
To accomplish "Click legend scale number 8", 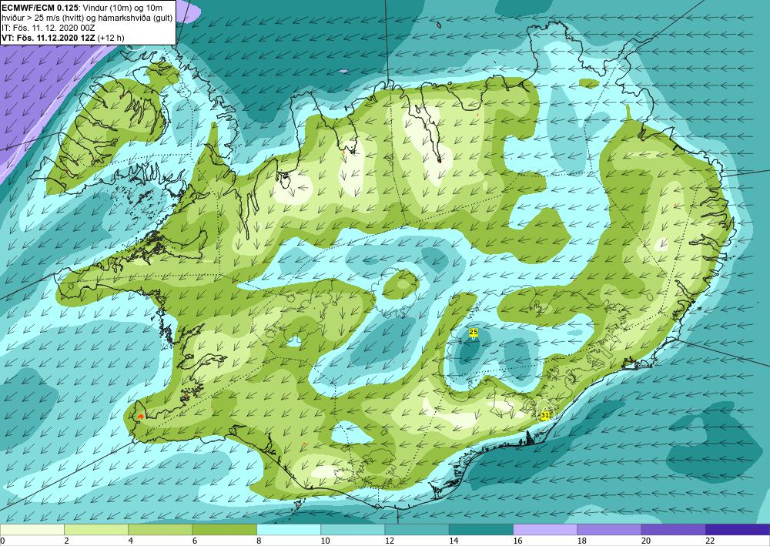I will (x=259, y=541).
